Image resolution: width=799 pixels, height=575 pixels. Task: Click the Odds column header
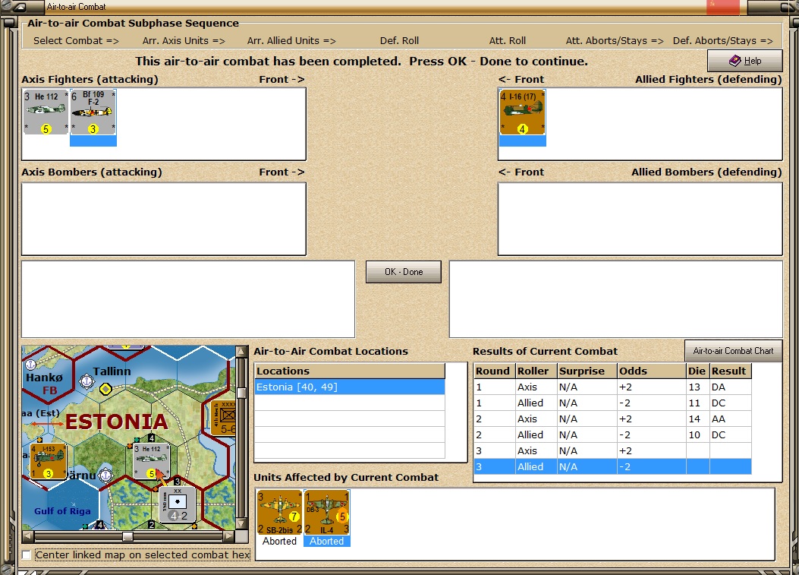651,371
